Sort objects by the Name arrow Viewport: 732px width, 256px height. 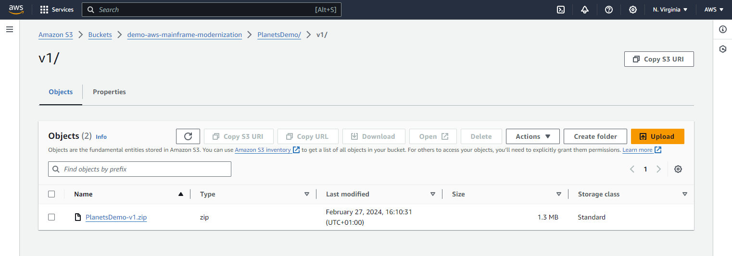click(x=181, y=194)
